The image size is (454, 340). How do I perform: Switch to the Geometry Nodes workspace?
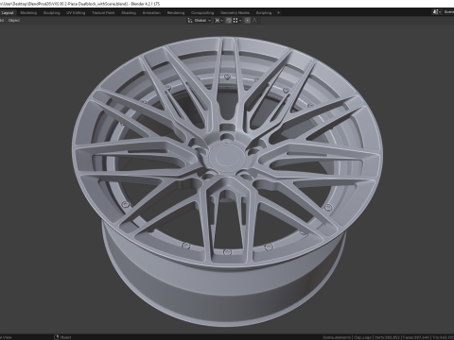click(235, 12)
